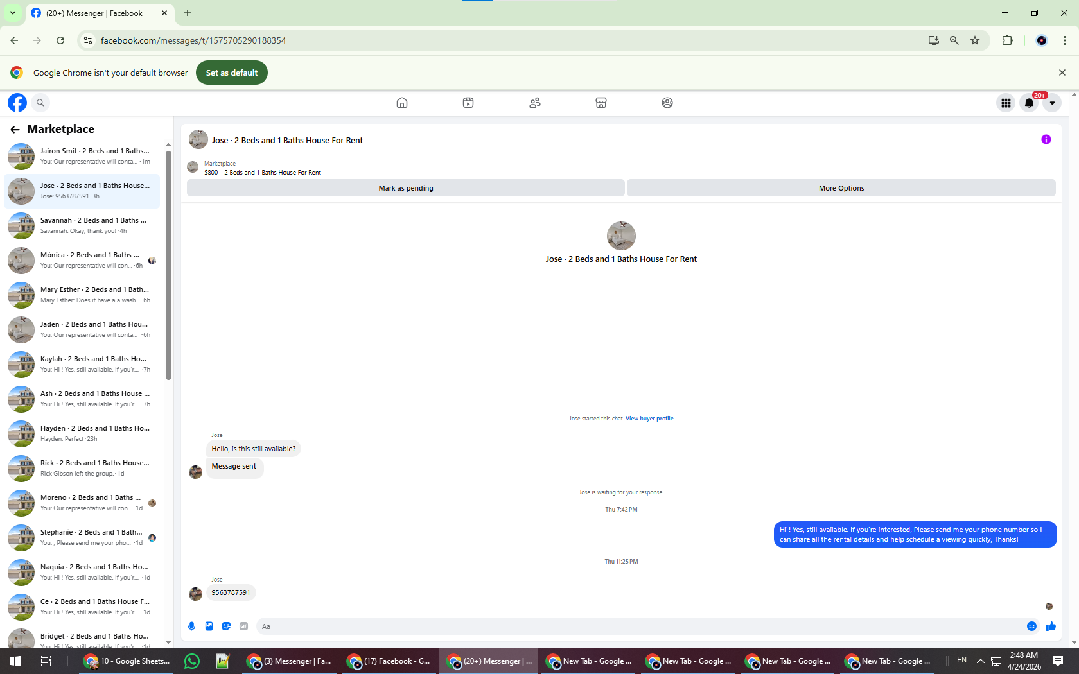
Task: Switch to Google Sheets taskbar window
Action: click(x=127, y=661)
